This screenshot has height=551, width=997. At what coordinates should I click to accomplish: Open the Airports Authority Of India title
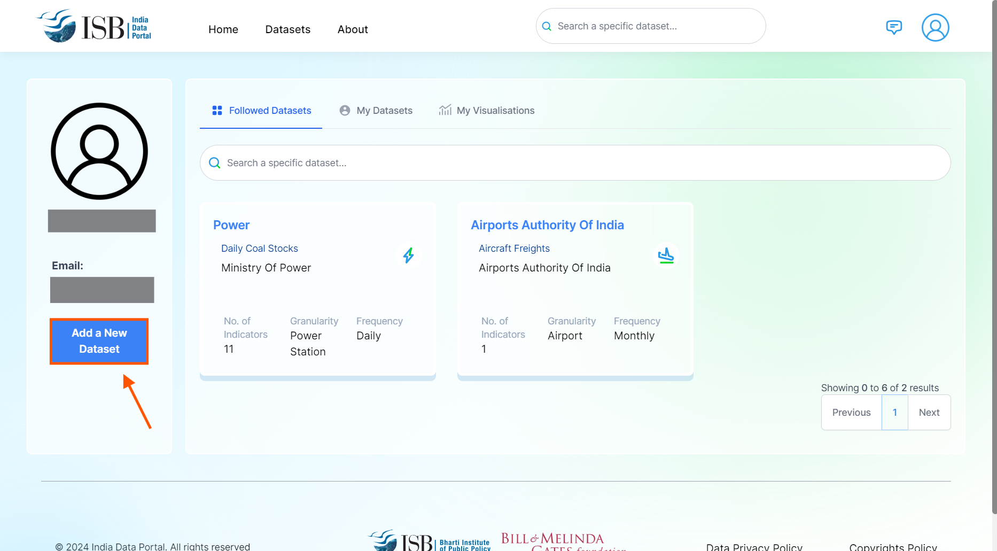(547, 225)
